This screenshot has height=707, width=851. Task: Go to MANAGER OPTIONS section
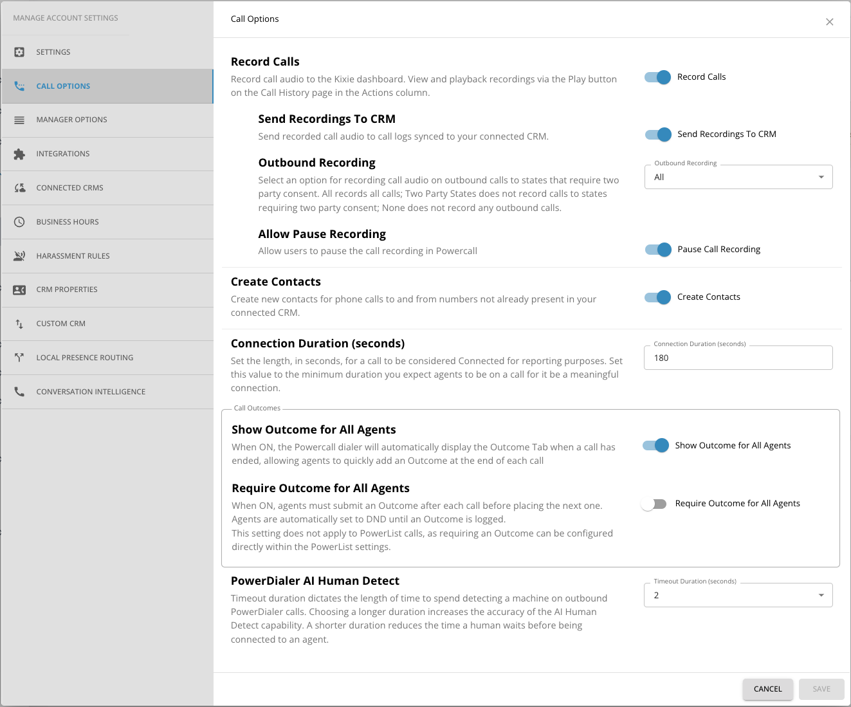(x=107, y=120)
